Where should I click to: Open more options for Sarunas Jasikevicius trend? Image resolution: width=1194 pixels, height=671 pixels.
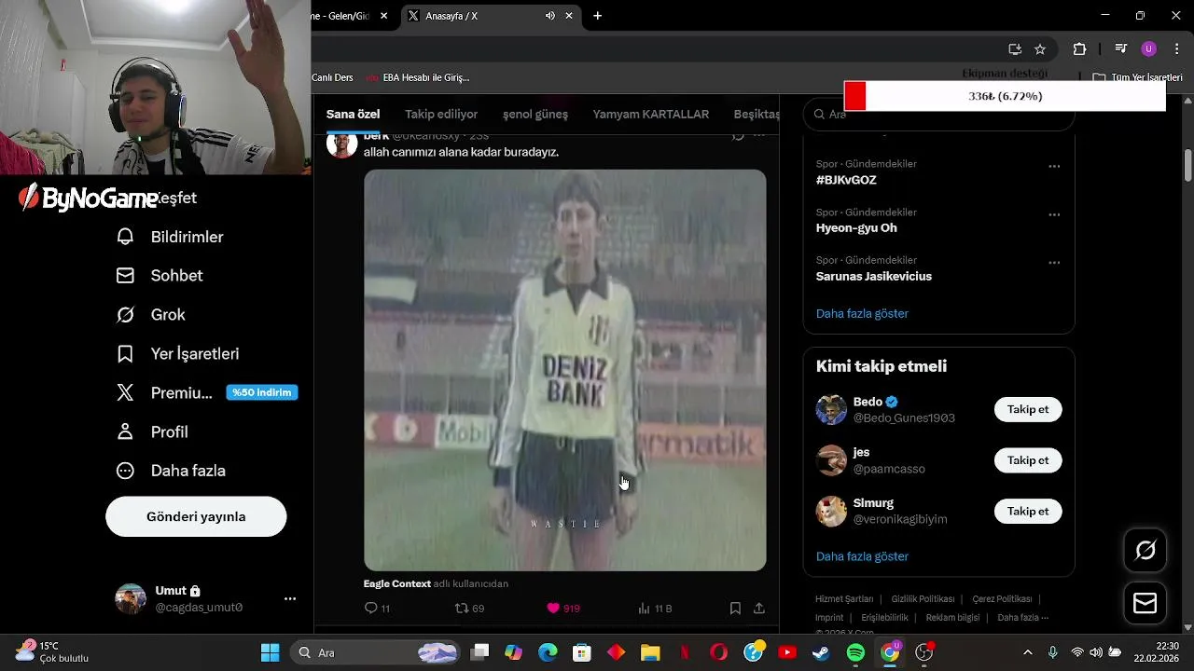(1054, 263)
